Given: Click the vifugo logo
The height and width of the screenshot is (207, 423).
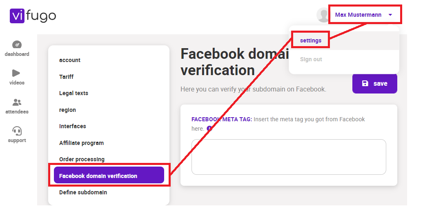Looking at the screenshot, I should (33, 16).
